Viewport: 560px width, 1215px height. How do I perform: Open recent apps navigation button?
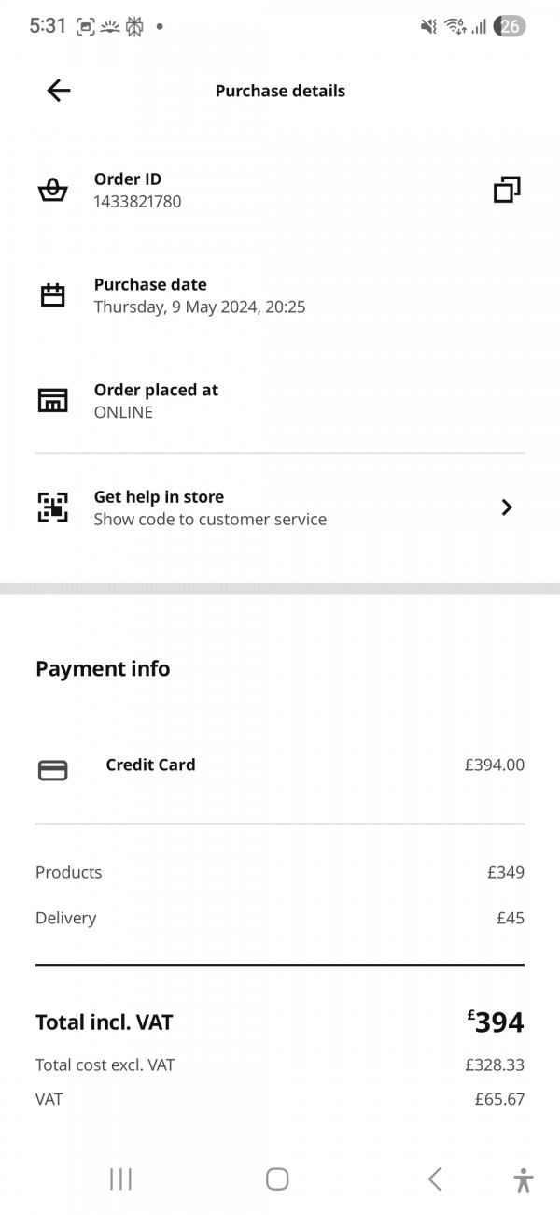[120, 1179]
